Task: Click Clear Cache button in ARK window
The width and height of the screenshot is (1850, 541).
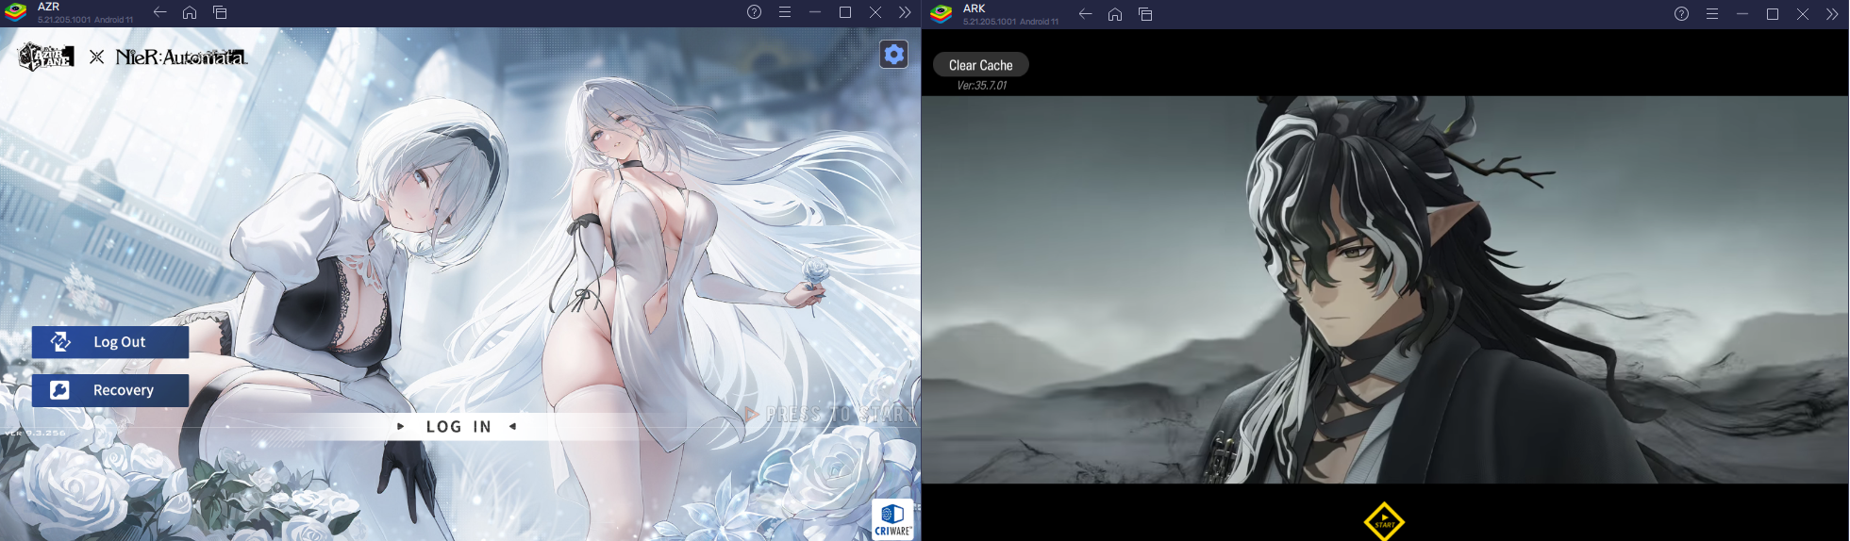Action: coord(981,65)
